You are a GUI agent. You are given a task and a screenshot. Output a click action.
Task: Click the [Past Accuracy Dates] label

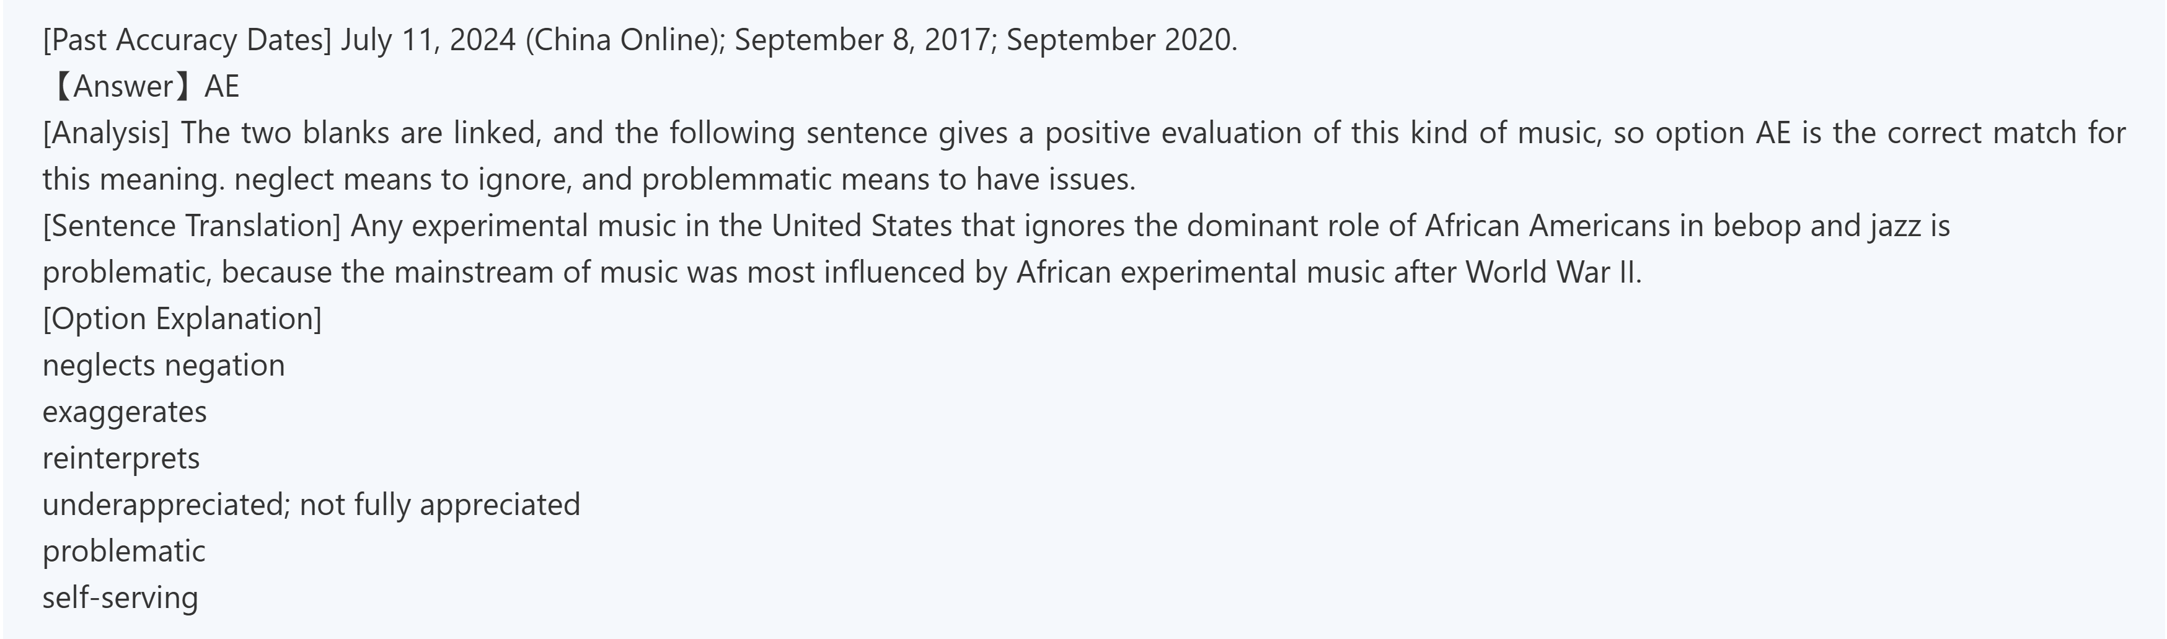pos(187,40)
